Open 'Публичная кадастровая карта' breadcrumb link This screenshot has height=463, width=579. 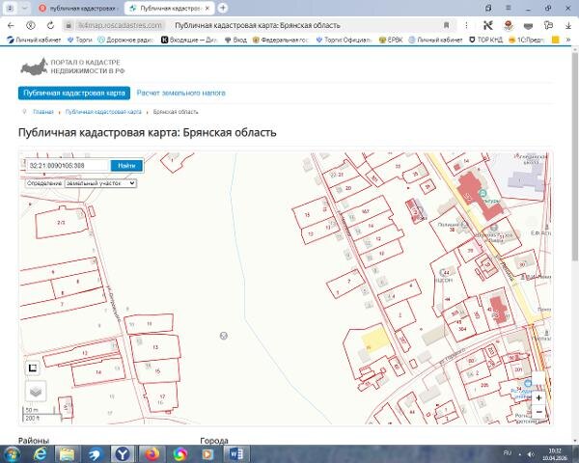coord(103,112)
